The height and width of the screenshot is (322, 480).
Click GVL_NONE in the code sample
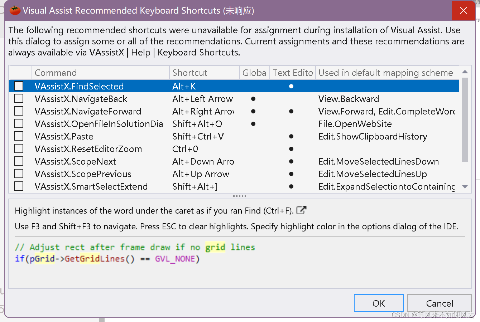[x=175, y=259]
